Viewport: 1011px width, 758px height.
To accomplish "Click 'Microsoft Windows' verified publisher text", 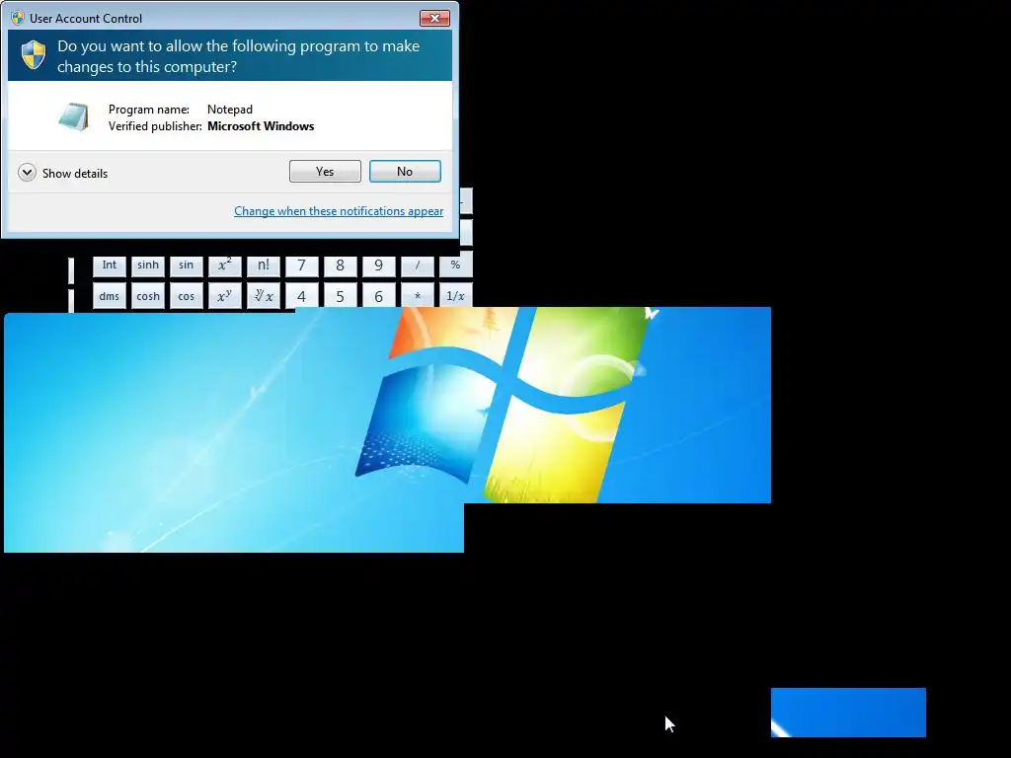I will 261,126.
